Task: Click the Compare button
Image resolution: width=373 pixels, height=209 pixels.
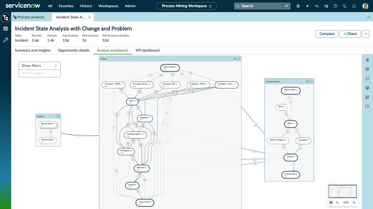Action: (x=327, y=34)
